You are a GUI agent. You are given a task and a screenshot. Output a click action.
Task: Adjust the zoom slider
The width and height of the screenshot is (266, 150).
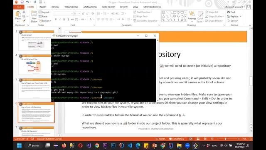pos(226,139)
